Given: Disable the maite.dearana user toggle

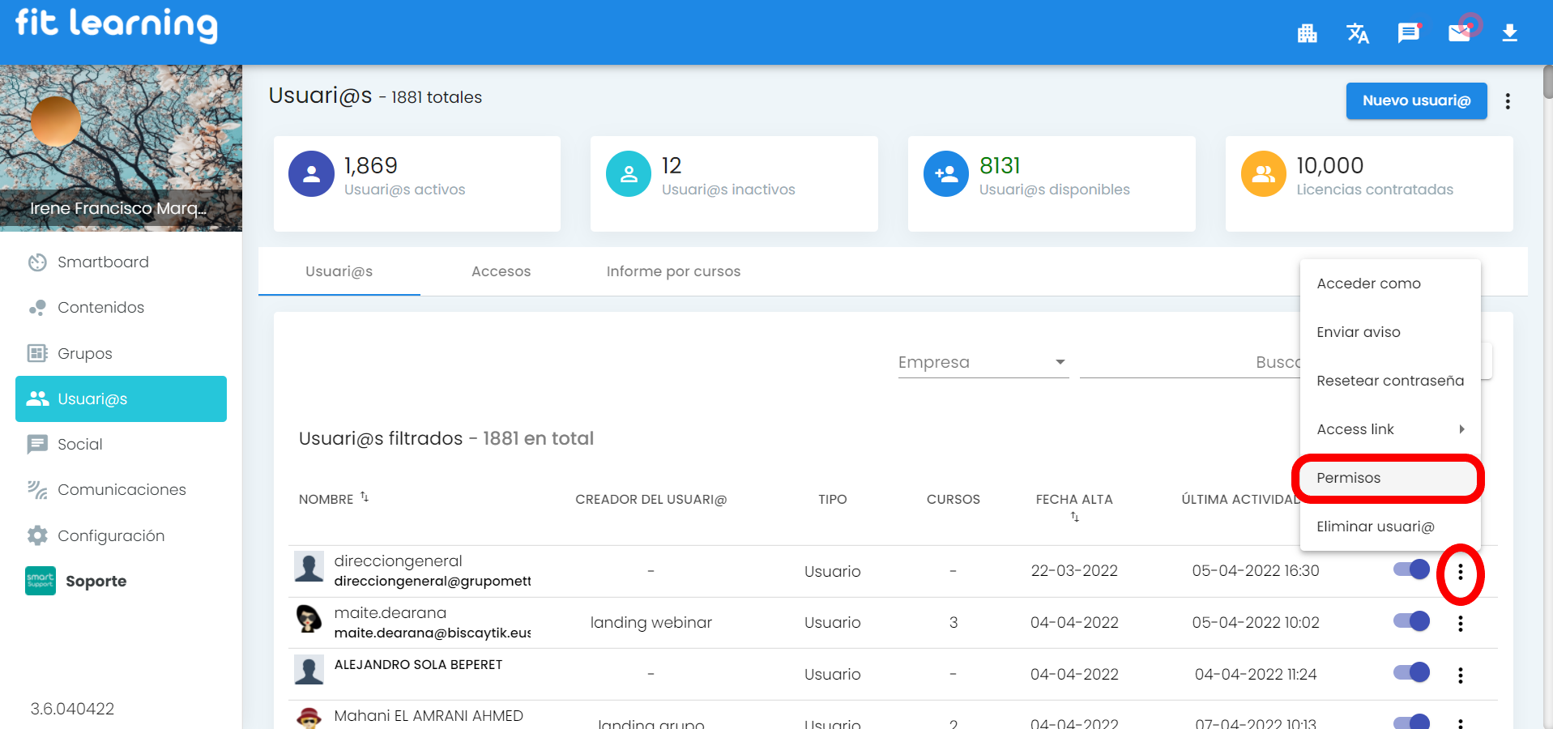Looking at the screenshot, I should pos(1411,621).
